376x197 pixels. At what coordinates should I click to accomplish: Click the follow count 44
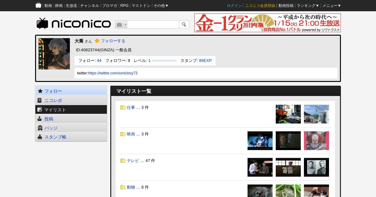99,61
